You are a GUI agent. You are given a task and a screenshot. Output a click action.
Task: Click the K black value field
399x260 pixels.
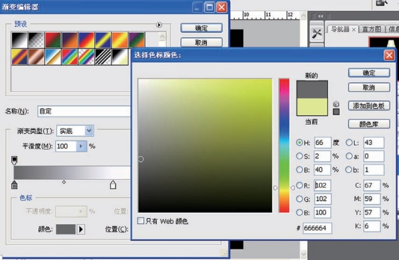coord(372,226)
